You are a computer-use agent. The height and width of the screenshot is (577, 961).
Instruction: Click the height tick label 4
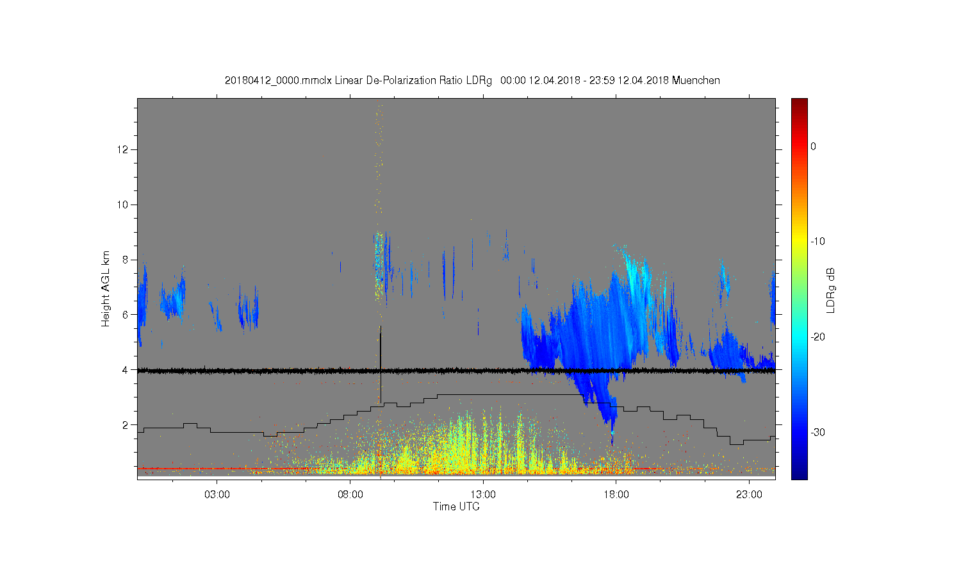pos(126,369)
